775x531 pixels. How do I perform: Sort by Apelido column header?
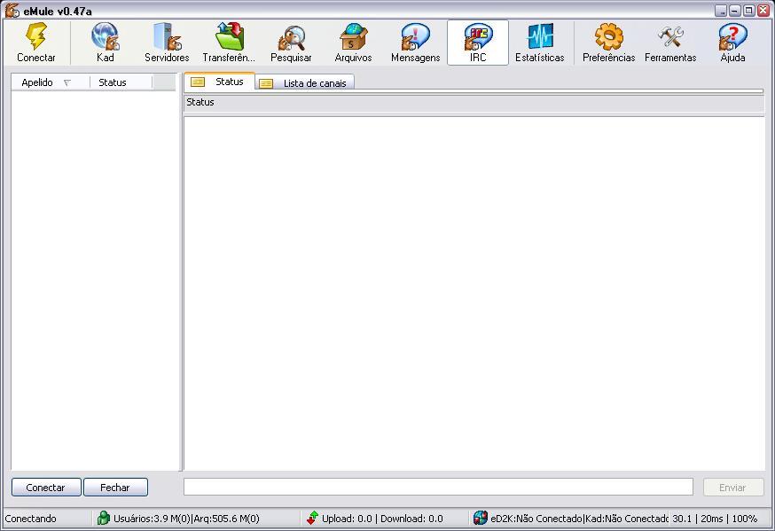pos(51,82)
